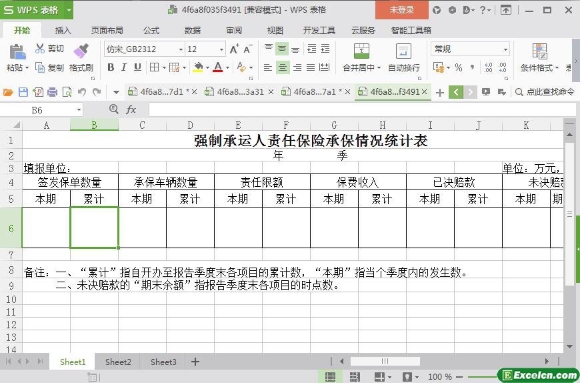580x383 pixels.
Task: Open the font size dropdown
Action: [x=221, y=49]
